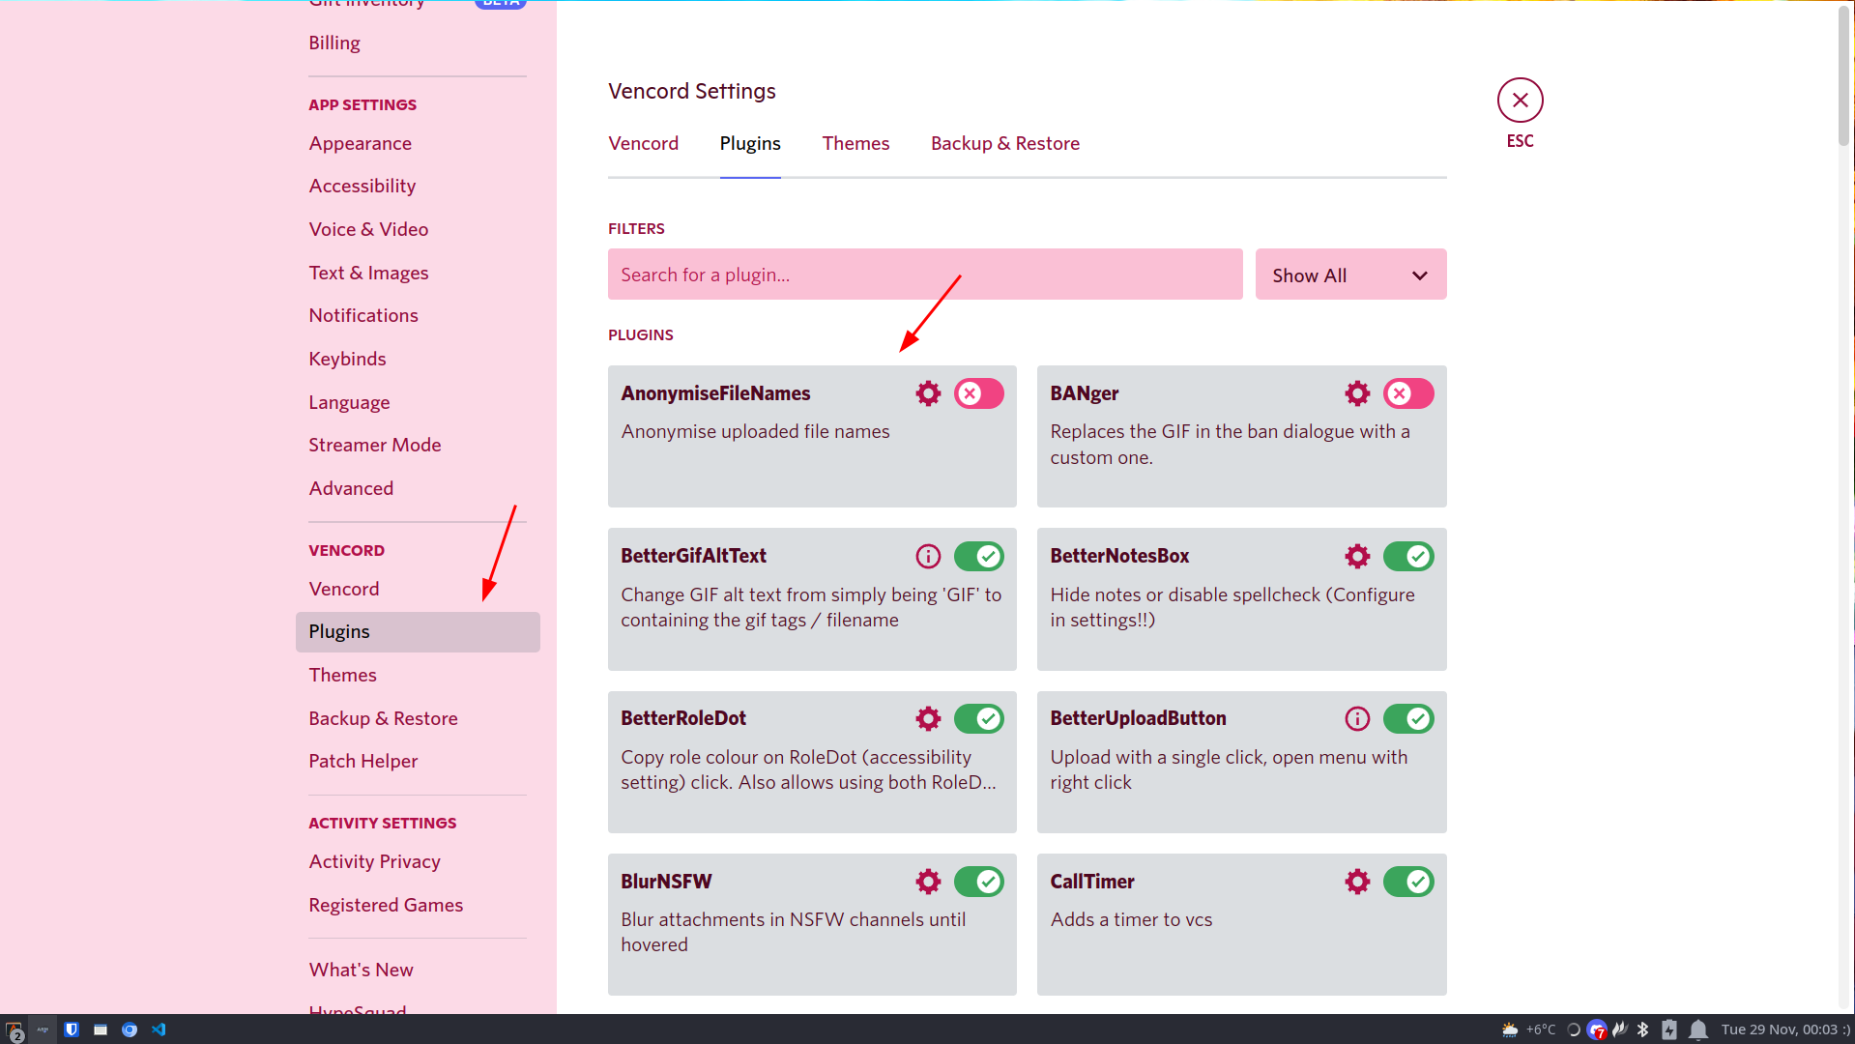Check the weather indicator in the tray
The width and height of the screenshot is (1855, 1044).
(1528, 1029)
